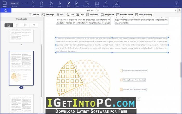This screenshot has height=114, width=182.
Task: Select the third page thumbnail
Action: (21, 104)
